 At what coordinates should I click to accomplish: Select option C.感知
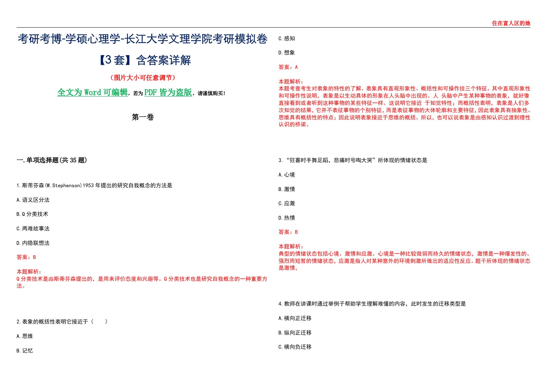click(286, 39)
